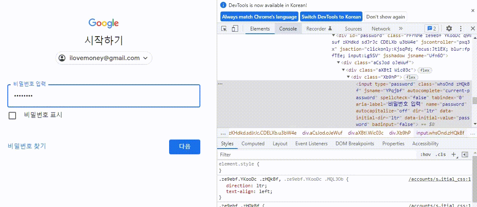Click the blue info icon in notification
Viewport: 477px width, 207px height.
tap(224, 5)
